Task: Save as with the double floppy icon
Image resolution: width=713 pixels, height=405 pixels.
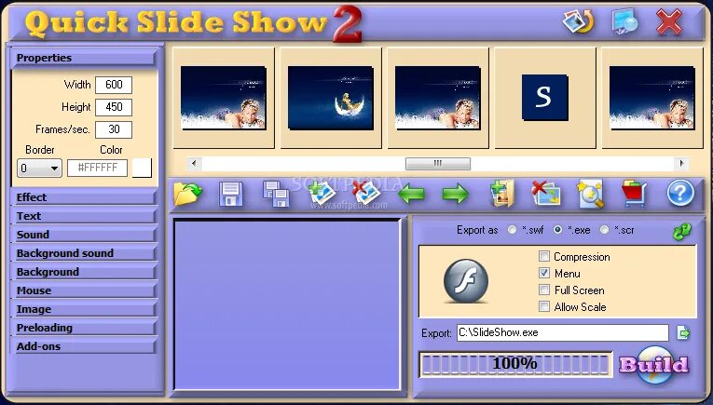Action: click(x=276, y=195)
